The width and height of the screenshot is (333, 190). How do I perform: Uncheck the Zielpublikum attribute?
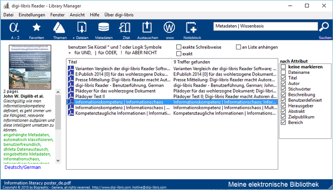(283, 117)
